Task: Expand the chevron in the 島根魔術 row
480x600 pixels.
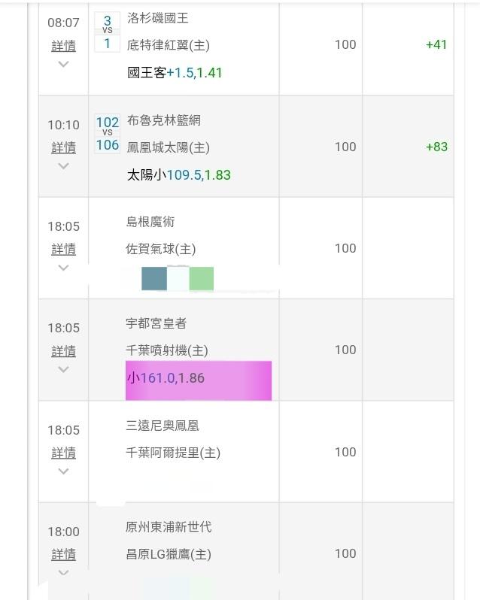Action: coord(63,268)
